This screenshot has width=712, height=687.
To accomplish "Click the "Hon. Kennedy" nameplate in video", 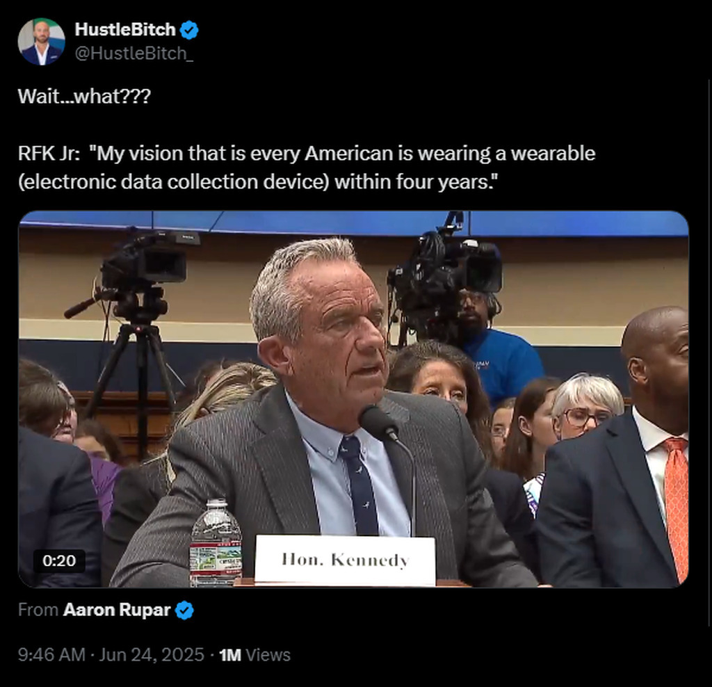I will point(345,560).
